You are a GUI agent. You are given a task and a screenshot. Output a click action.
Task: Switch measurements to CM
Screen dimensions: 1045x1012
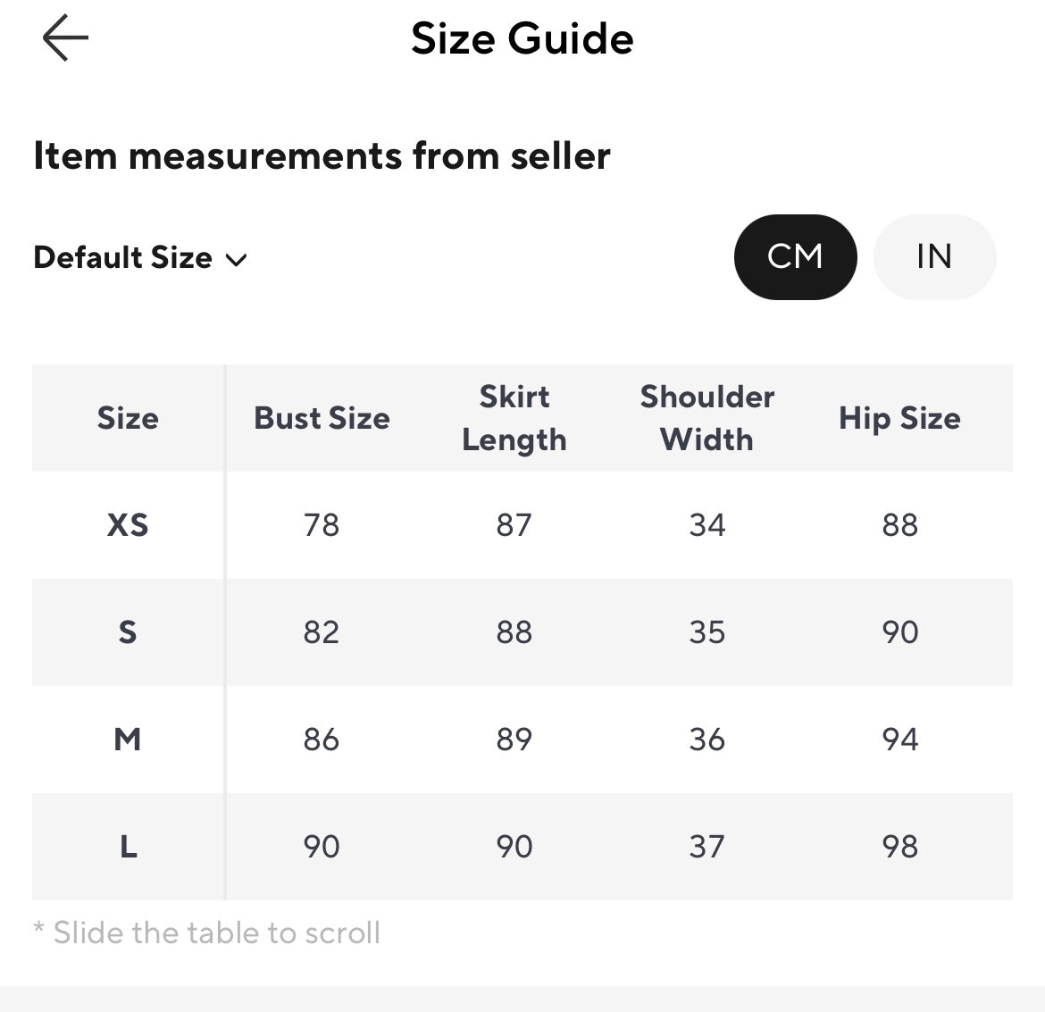[x=795, y=256]
